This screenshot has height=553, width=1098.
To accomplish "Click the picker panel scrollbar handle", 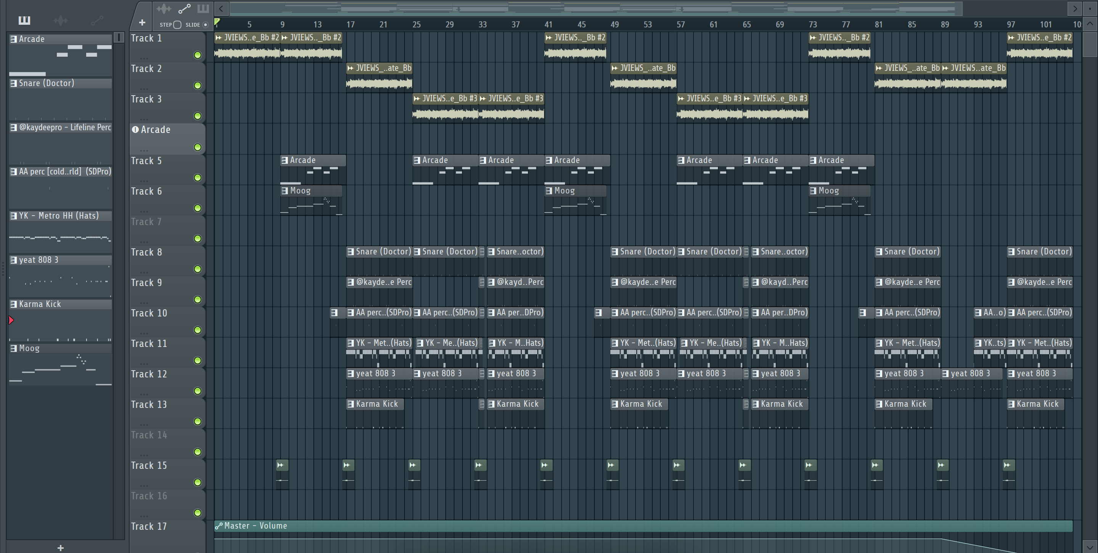I will tap(119, 37).
